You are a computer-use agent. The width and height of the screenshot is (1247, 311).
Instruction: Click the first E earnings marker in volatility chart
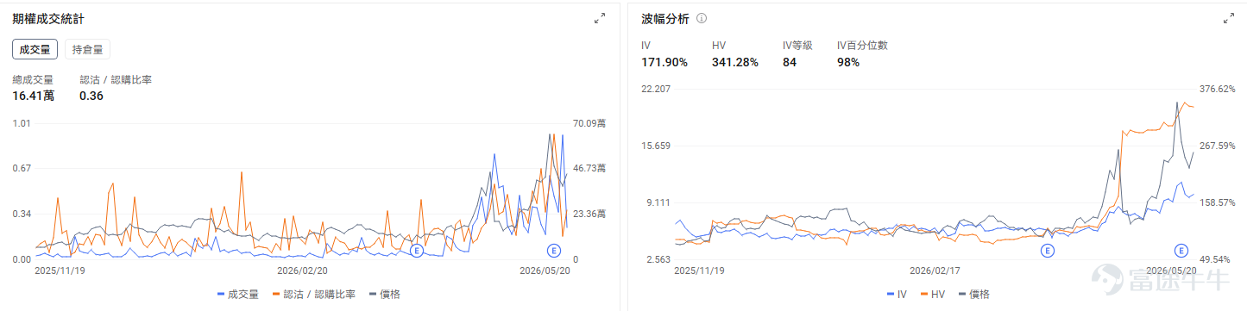[1047, 251]
